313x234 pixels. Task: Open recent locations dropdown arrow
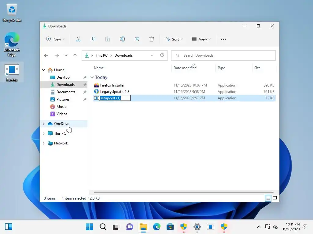(x=66, y=55)
